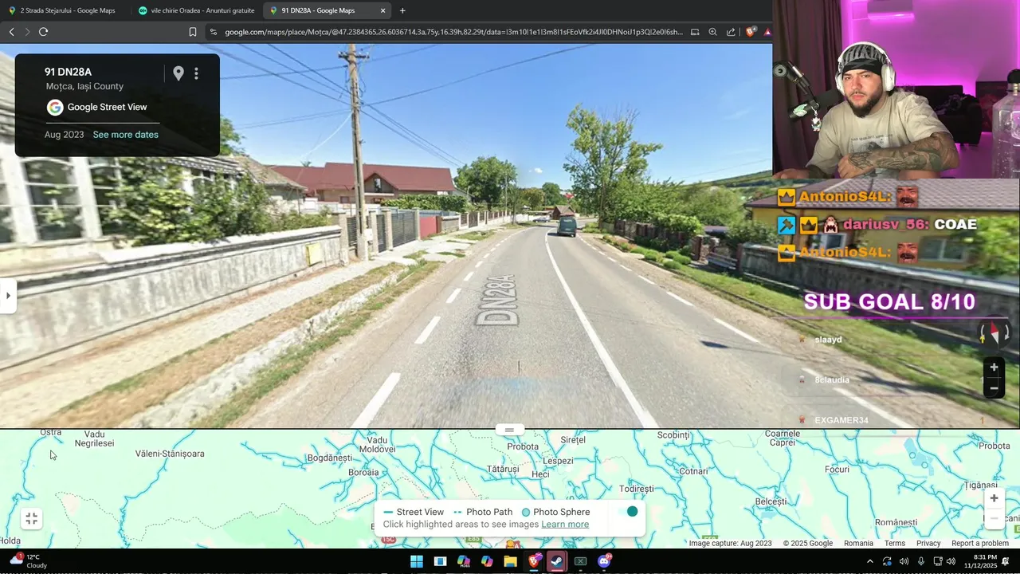Open the Windows Start menu

coord(416,561)
